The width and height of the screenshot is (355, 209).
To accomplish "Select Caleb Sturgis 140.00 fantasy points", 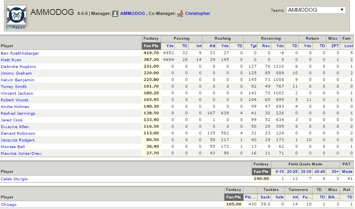I will (261, 179).
